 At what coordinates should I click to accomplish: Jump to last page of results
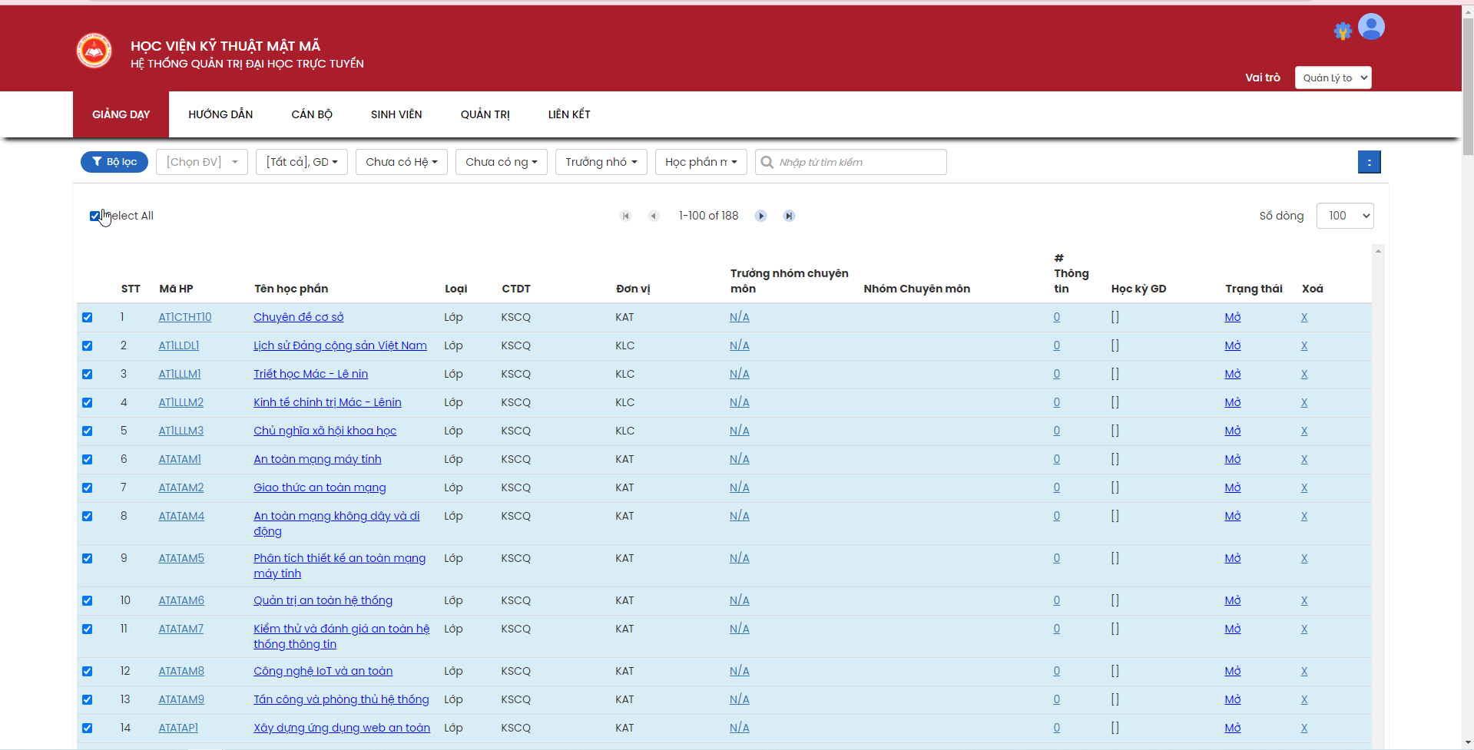coord(789,216)
